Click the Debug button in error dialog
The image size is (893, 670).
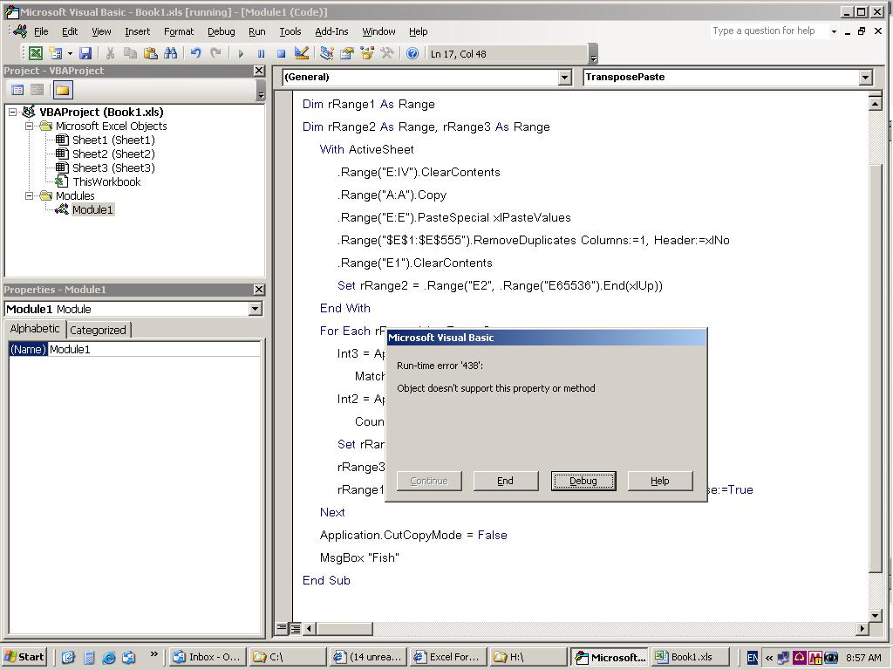583,481
